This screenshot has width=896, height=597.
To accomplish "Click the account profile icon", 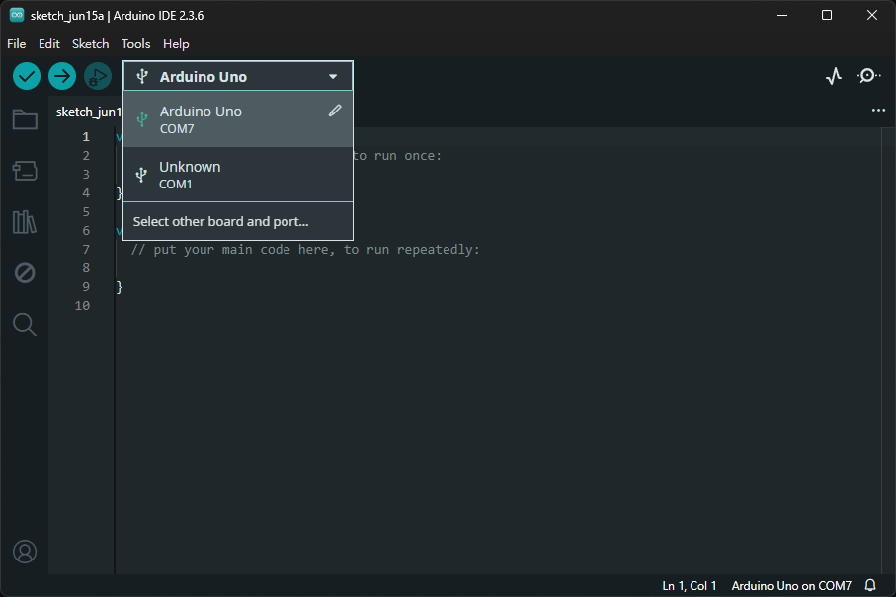I will pyautogui.click(x=25, y=552).
